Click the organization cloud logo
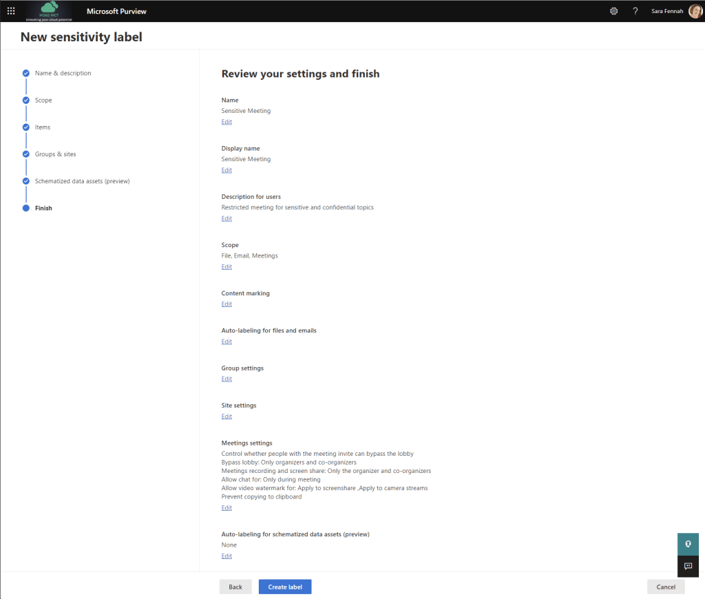 [x=48, y=11]
